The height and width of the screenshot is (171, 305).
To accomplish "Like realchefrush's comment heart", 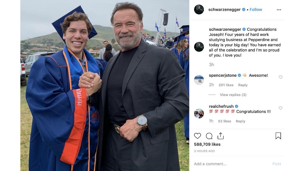I will click(280, 108).
